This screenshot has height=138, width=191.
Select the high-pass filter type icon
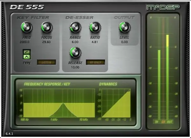tap(26, 52)
